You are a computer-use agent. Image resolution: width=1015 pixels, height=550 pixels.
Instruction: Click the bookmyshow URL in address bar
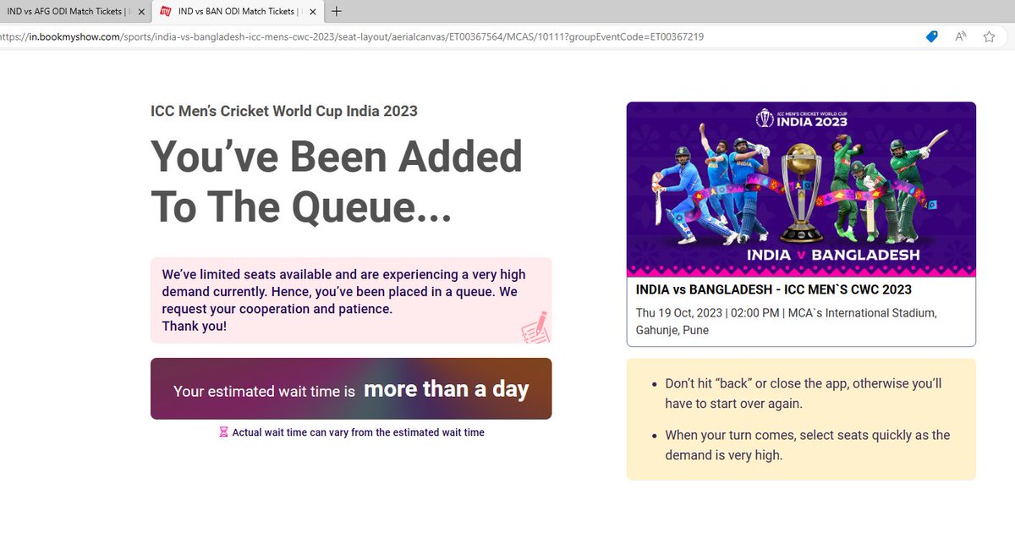pos(352,36)
